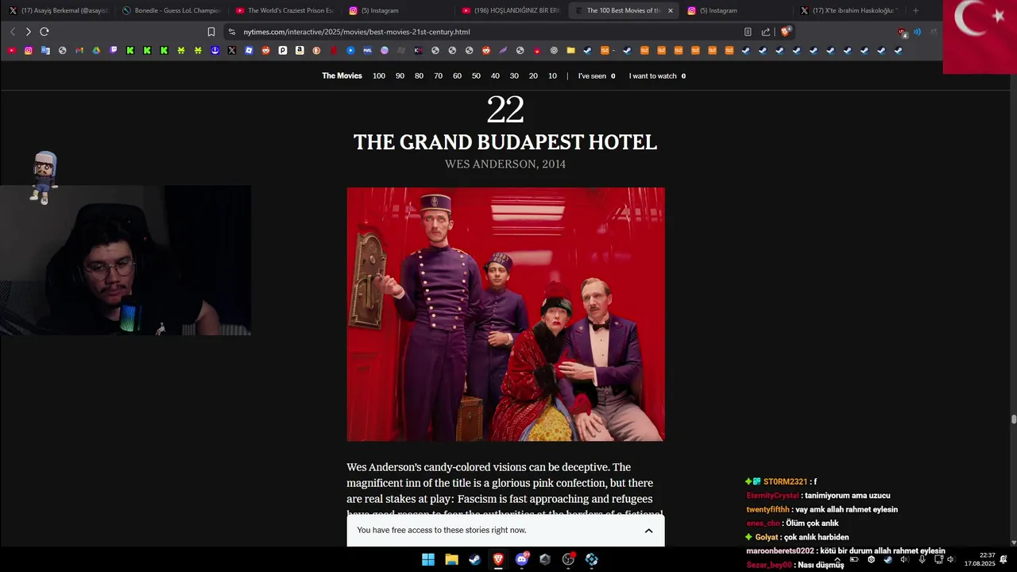Open Windows Start menu

coord(428,559)
